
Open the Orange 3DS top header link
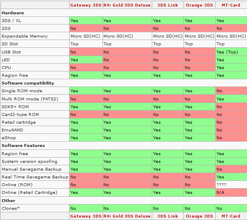pos(199,5)
